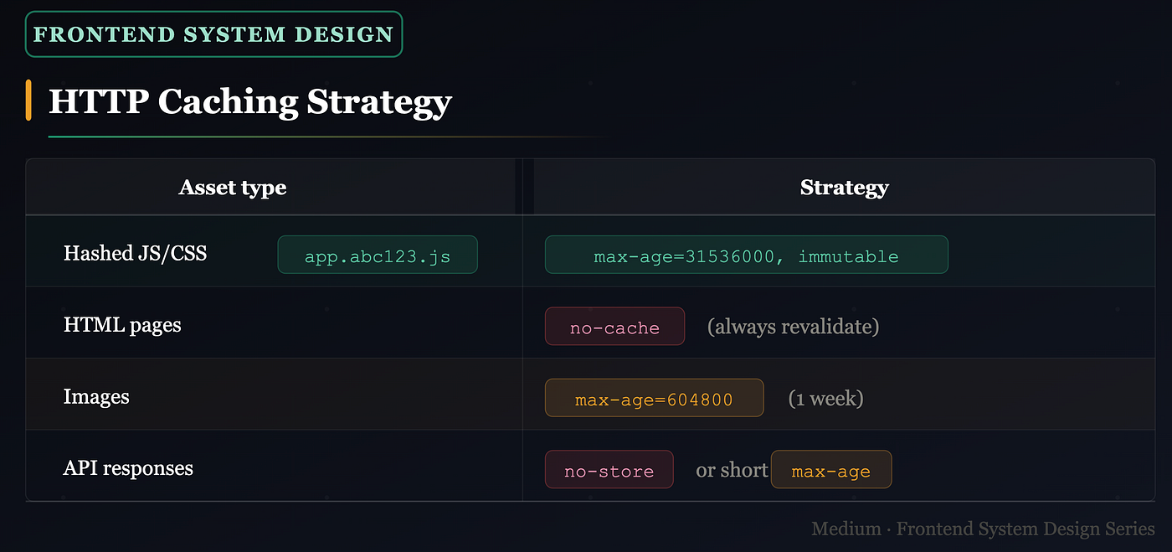Click the max-age=604800 code chip
Image resolution: width=1172 pixels, height=552 pixels.
coord(654,398)
